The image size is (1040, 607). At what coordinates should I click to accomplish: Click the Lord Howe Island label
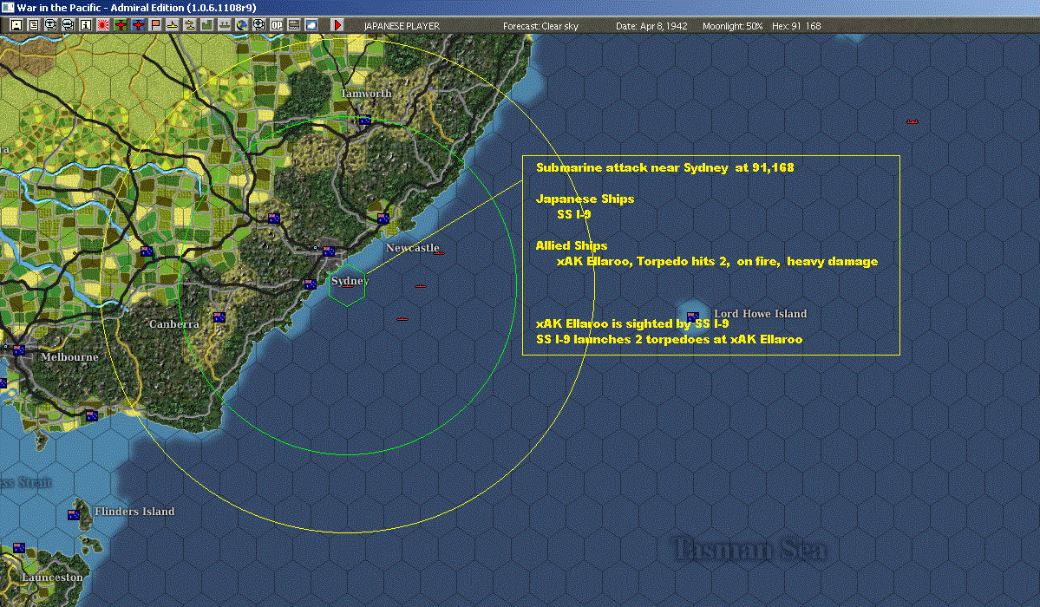(x=760, y=314)
